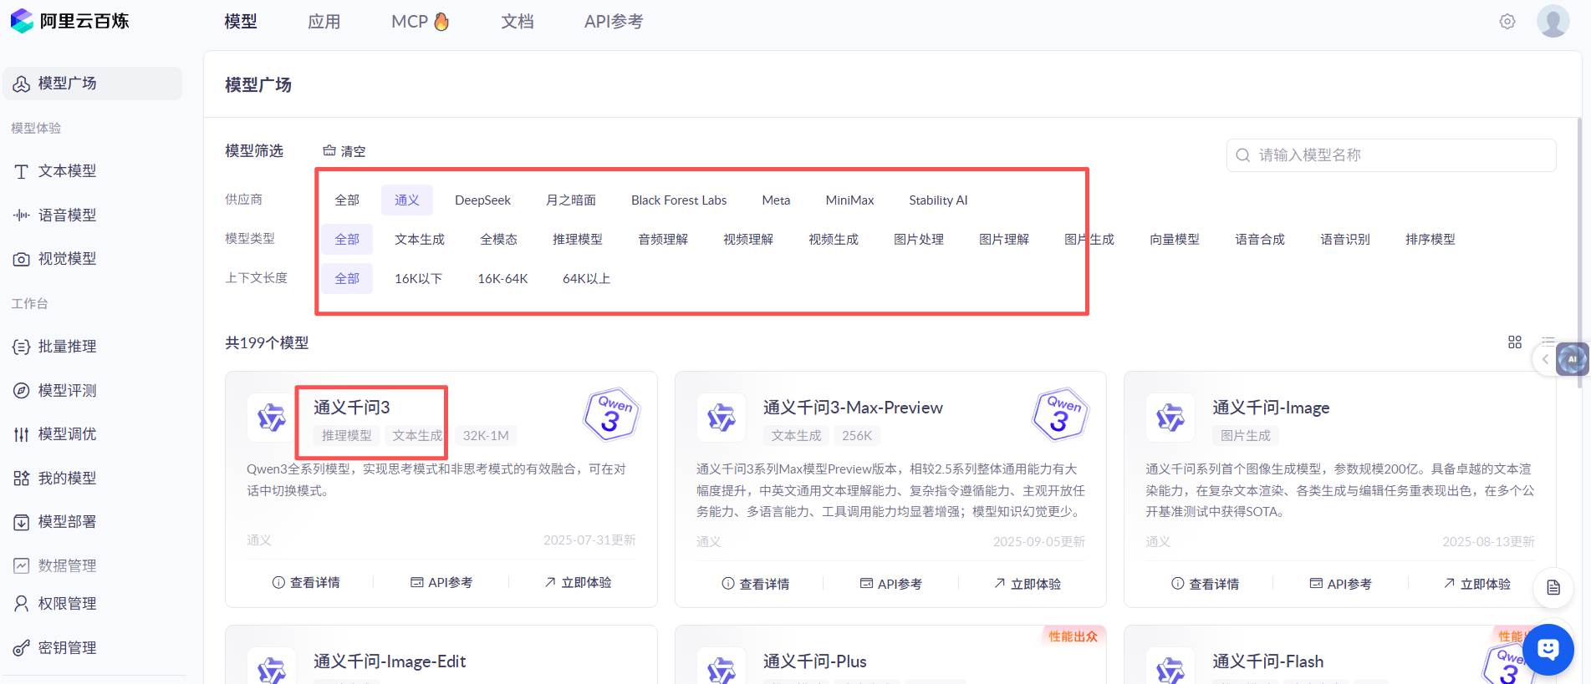Click 查看详情 on the 通义千问3-Max-Preview card

(x=756, y=584)
